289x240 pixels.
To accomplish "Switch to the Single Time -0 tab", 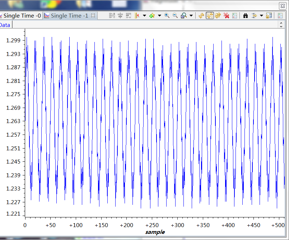I will point(22,16).
